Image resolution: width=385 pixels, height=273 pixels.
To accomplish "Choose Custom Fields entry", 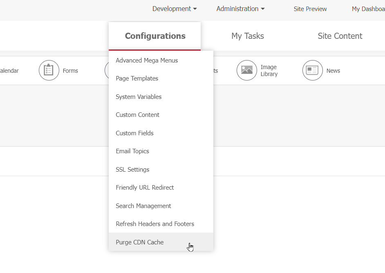I will pos(161,133).
